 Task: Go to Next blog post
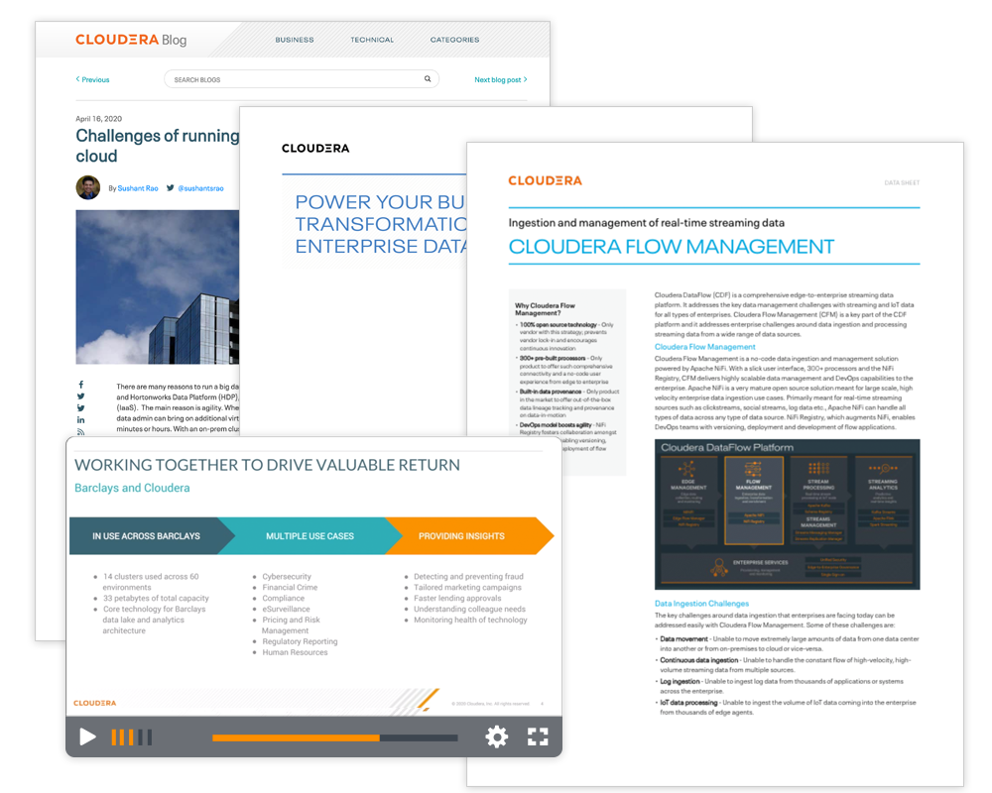point(500,79)
